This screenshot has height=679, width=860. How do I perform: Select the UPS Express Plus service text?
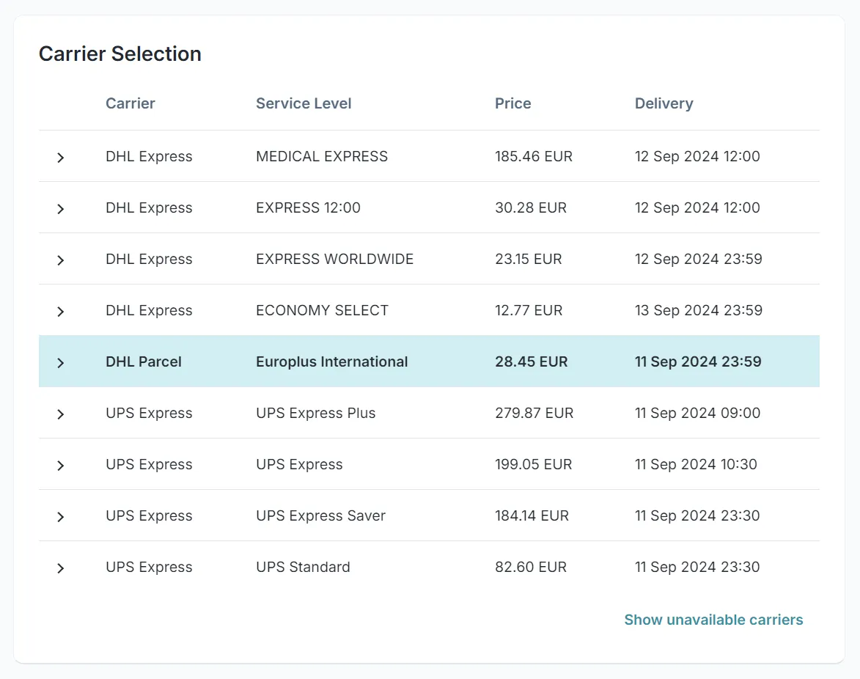315,413
